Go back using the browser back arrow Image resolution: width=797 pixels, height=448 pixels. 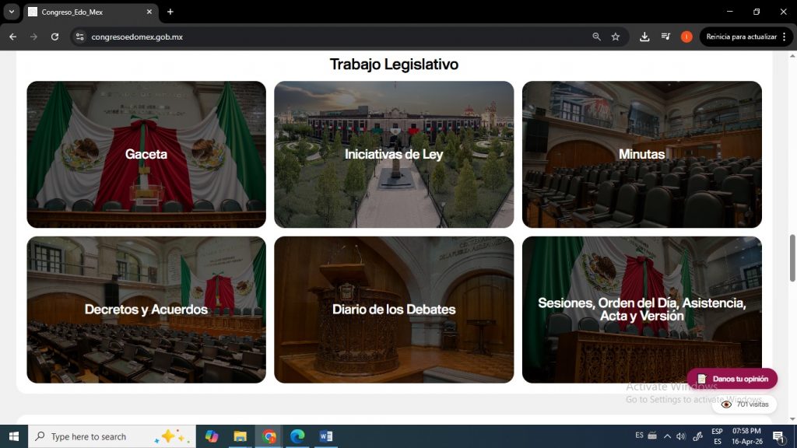point(12,37)
